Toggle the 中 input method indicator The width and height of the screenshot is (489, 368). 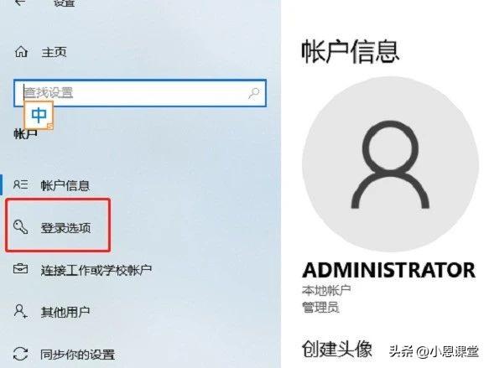(39, 116)
